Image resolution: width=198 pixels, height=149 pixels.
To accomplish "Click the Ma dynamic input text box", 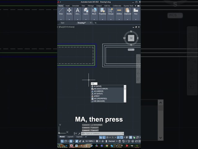I will coord(94,84).
